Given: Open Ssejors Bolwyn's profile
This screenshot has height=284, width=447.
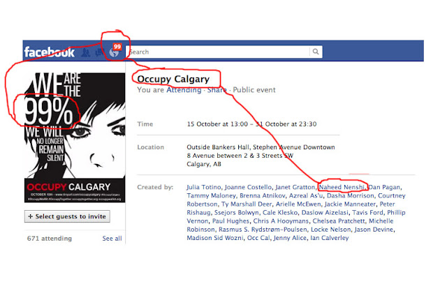Looking at the screenshot, I should click(x=237, y=213).
